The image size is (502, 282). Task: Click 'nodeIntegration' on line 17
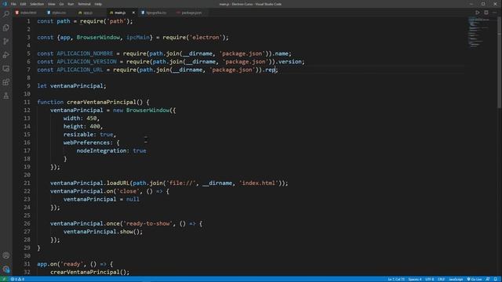click(x=101, y=150)
